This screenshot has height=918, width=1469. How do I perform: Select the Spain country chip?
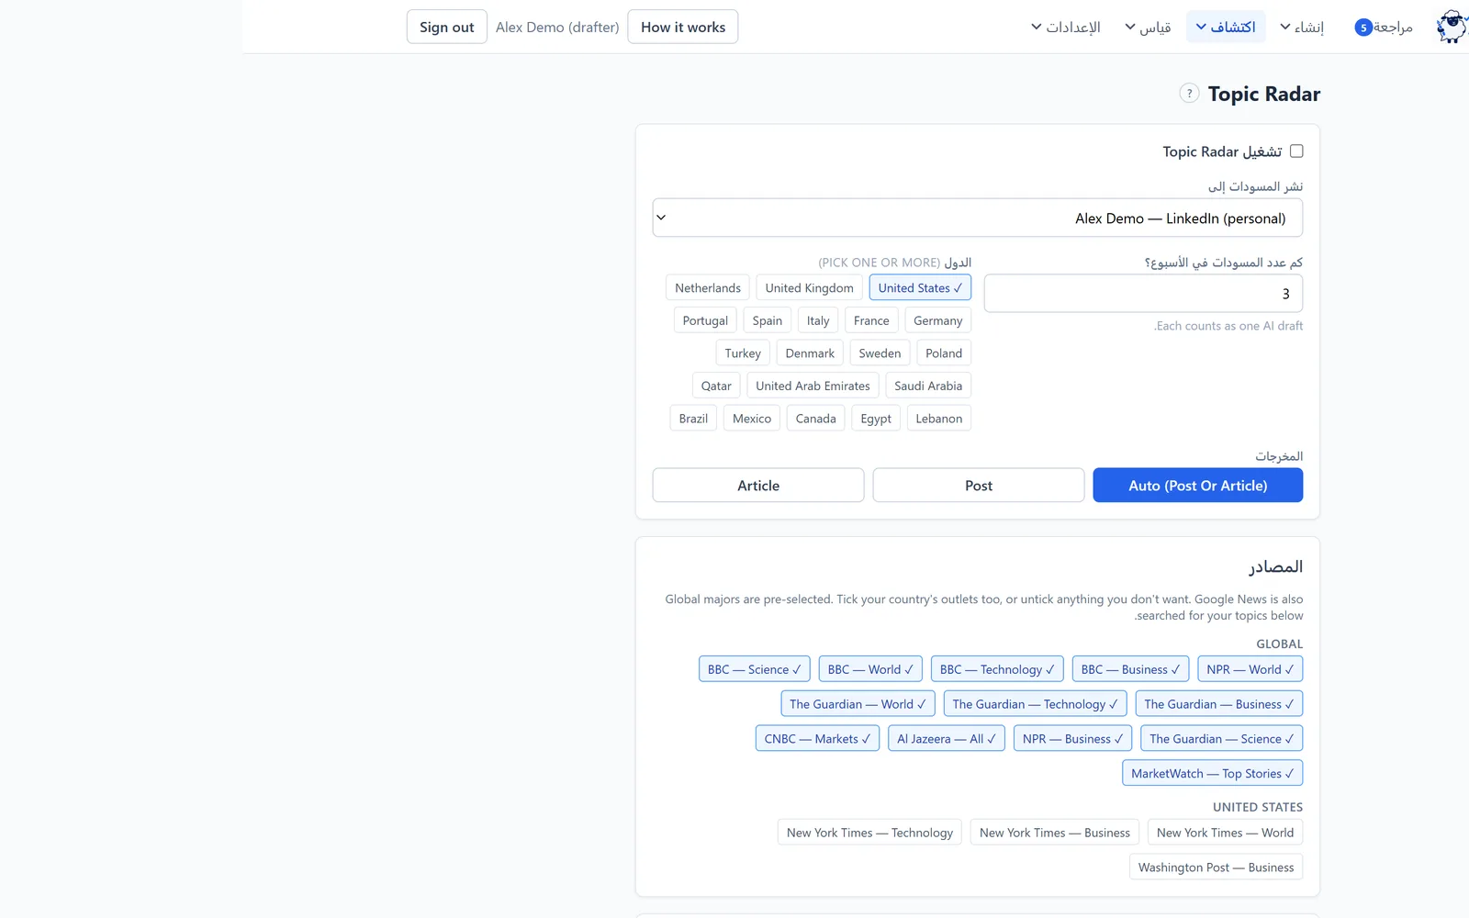768,320
